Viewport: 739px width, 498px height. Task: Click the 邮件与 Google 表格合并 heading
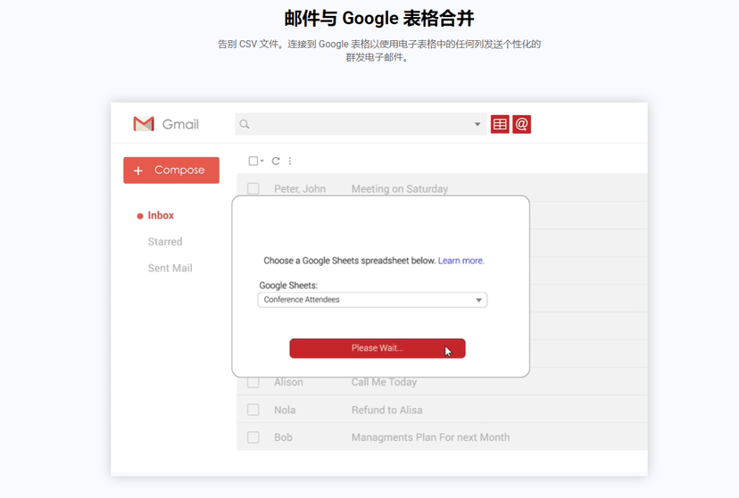coord(379,19)
